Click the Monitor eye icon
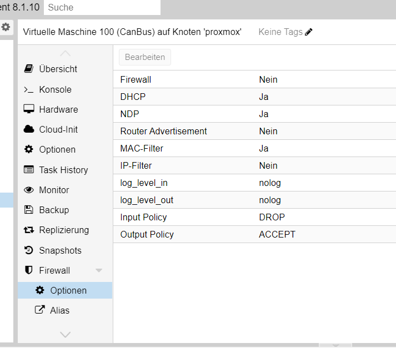Viewport: 396px width, 348px height. (28, 190)
